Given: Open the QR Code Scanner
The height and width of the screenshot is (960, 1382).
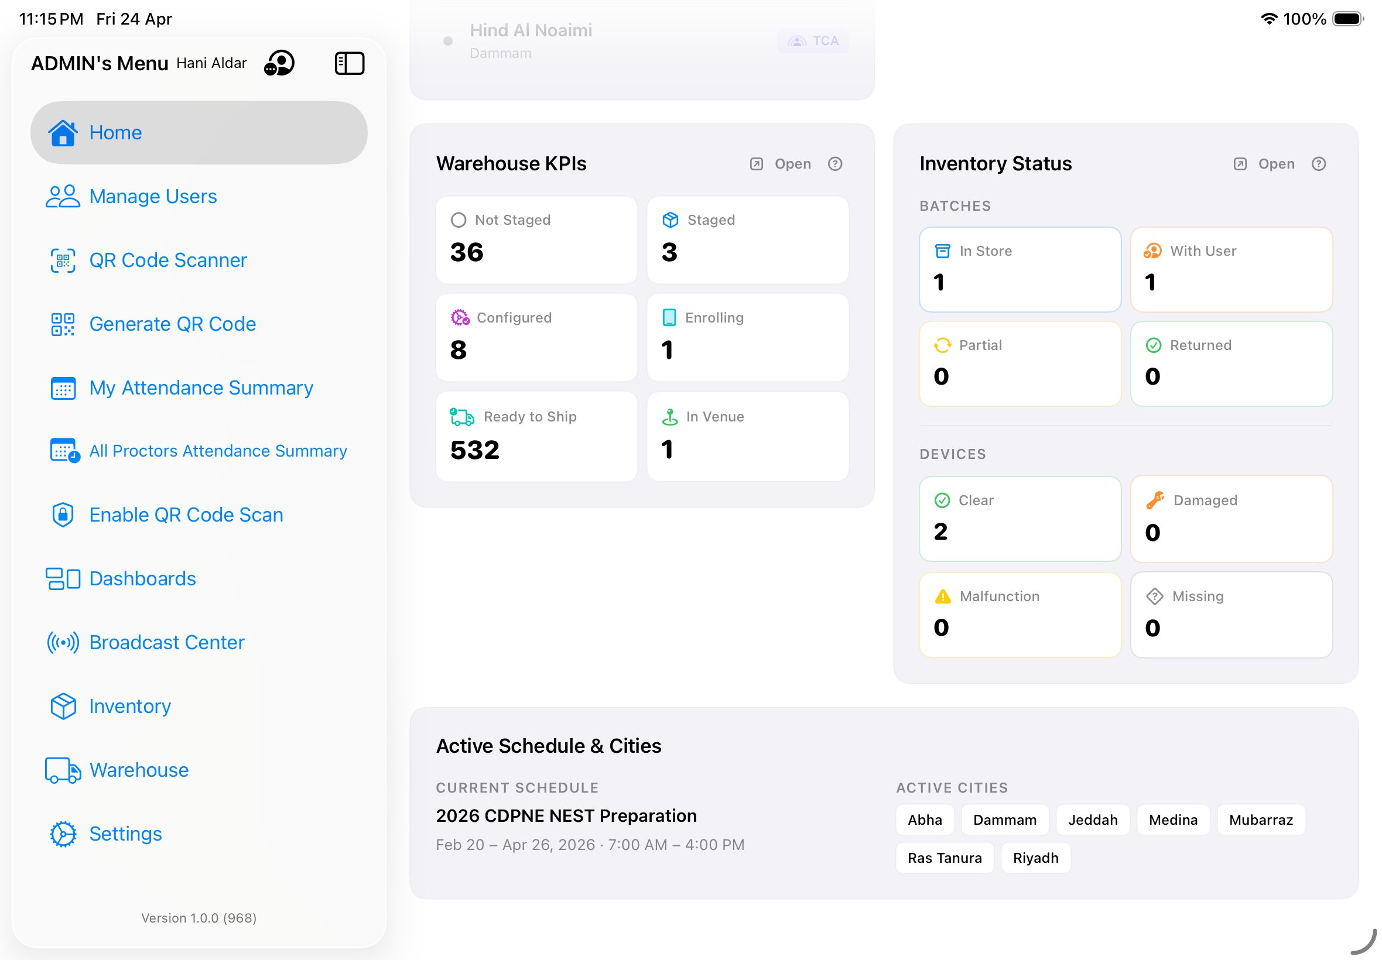Looking at the screenshot, I should tap(169, 260).
